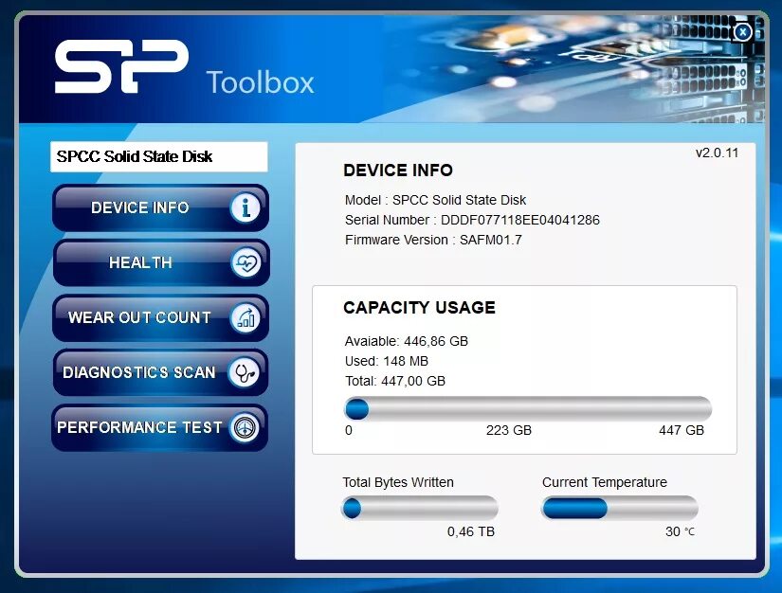Viewport: 782px width, 593px height.
Task: Click the Firmware Version SAFM01.7 line
Action: point(433,240)
